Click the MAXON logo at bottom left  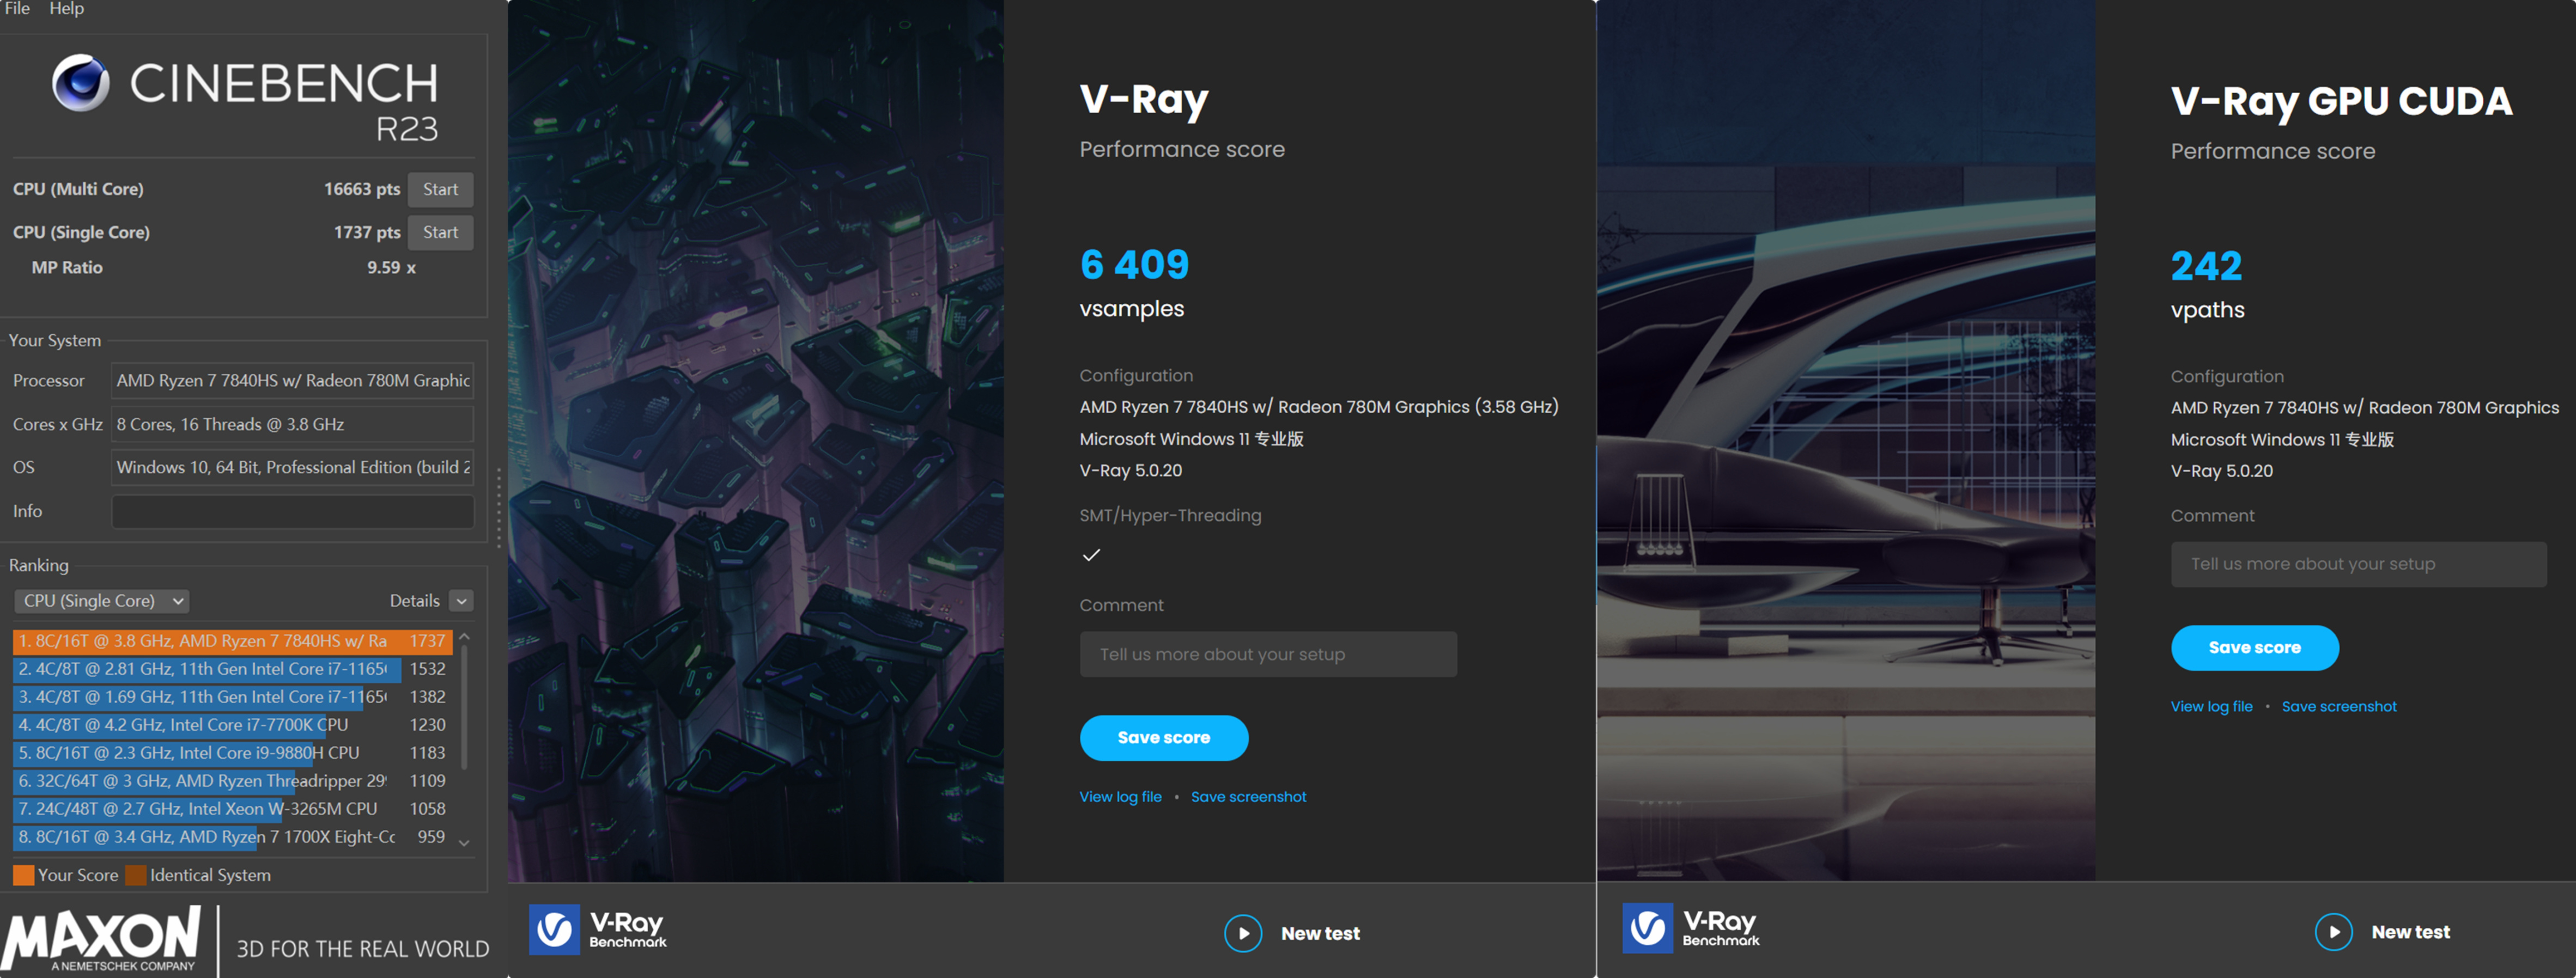coord(101,939)
